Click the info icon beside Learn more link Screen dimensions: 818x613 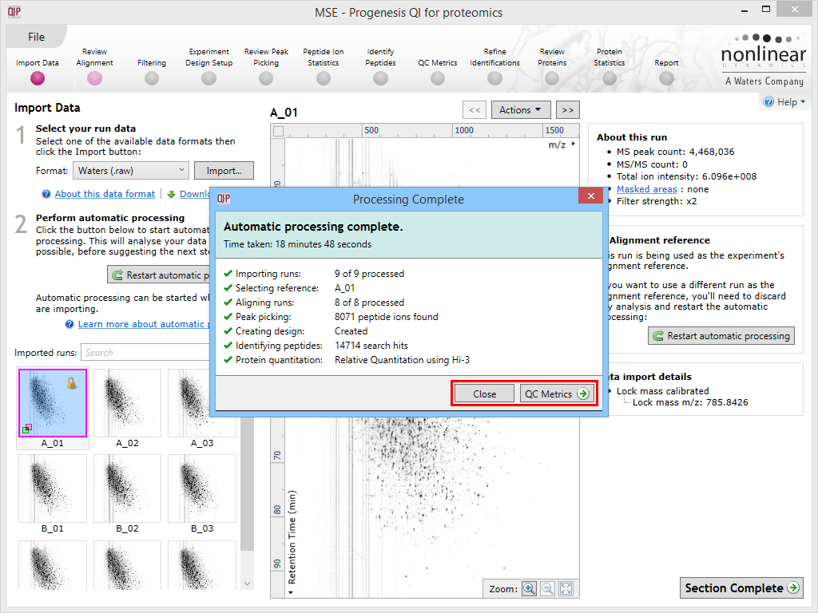pyautogui.click(x=69, y=324)
